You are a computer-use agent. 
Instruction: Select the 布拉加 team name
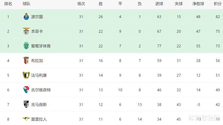(x=37, y=60)
